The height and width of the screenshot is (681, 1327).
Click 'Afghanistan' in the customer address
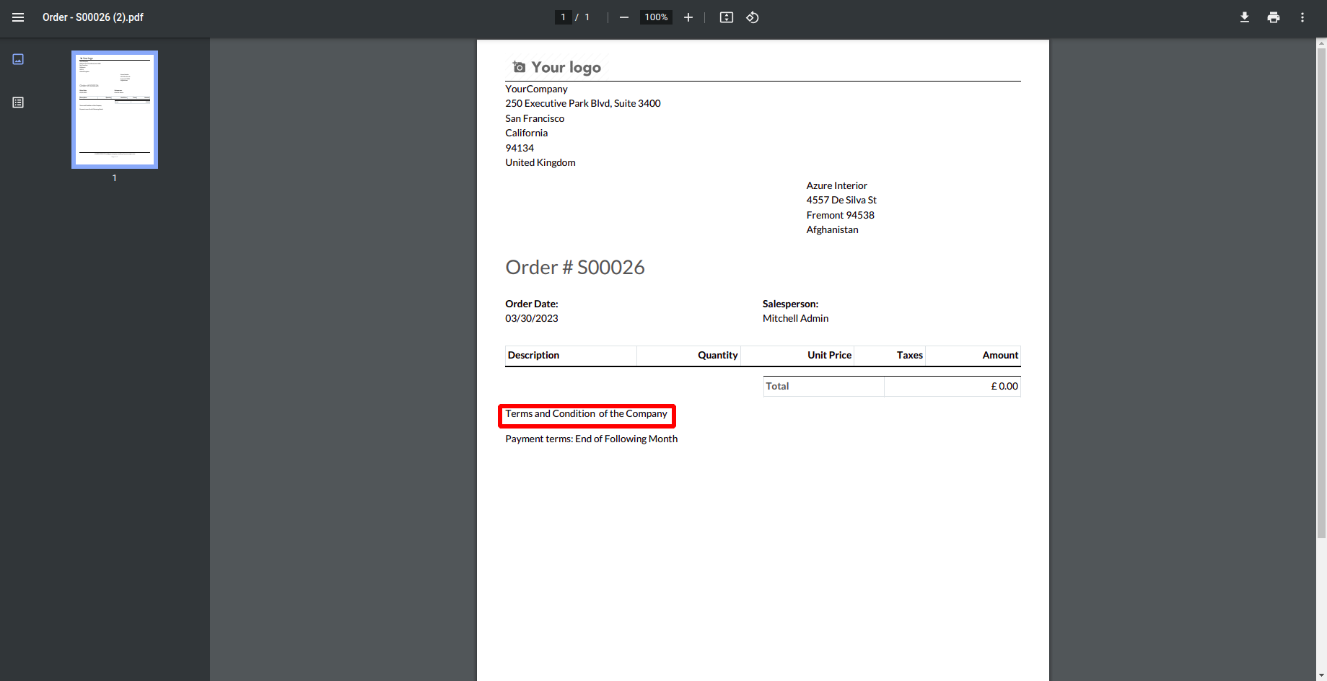tap(832, 229)
